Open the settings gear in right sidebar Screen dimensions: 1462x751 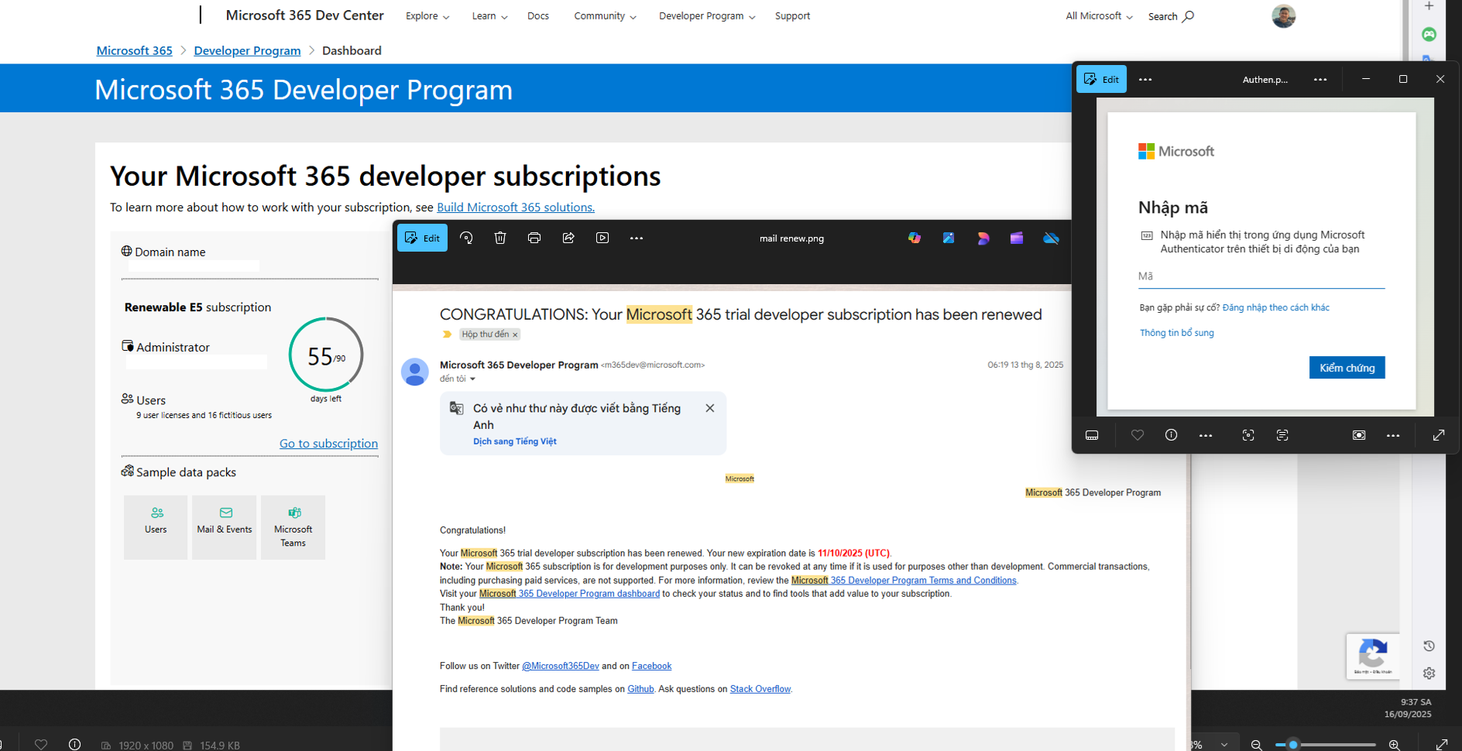(1429, 673)
